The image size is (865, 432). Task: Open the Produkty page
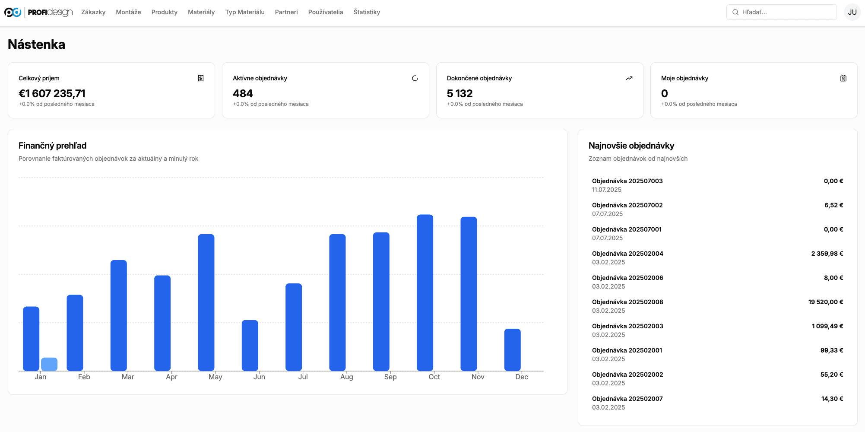(x=164, y=12)
